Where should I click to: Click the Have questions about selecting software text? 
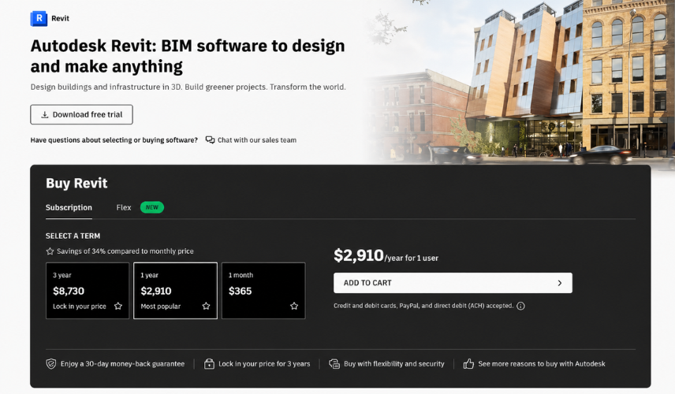pos(114,139)
